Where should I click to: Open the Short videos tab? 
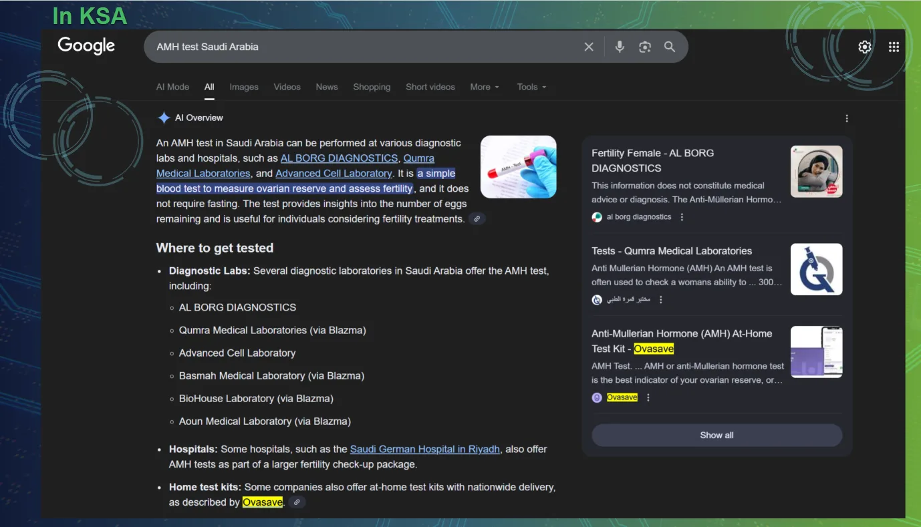click(430, 87)
